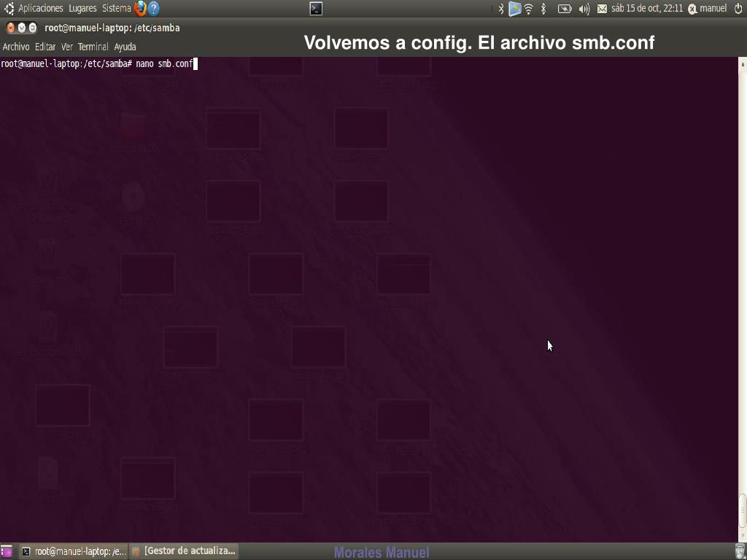Open the Archivo menu in terminal
The height and width of the screenshot is (560, 747).
[x=16, y=47]
